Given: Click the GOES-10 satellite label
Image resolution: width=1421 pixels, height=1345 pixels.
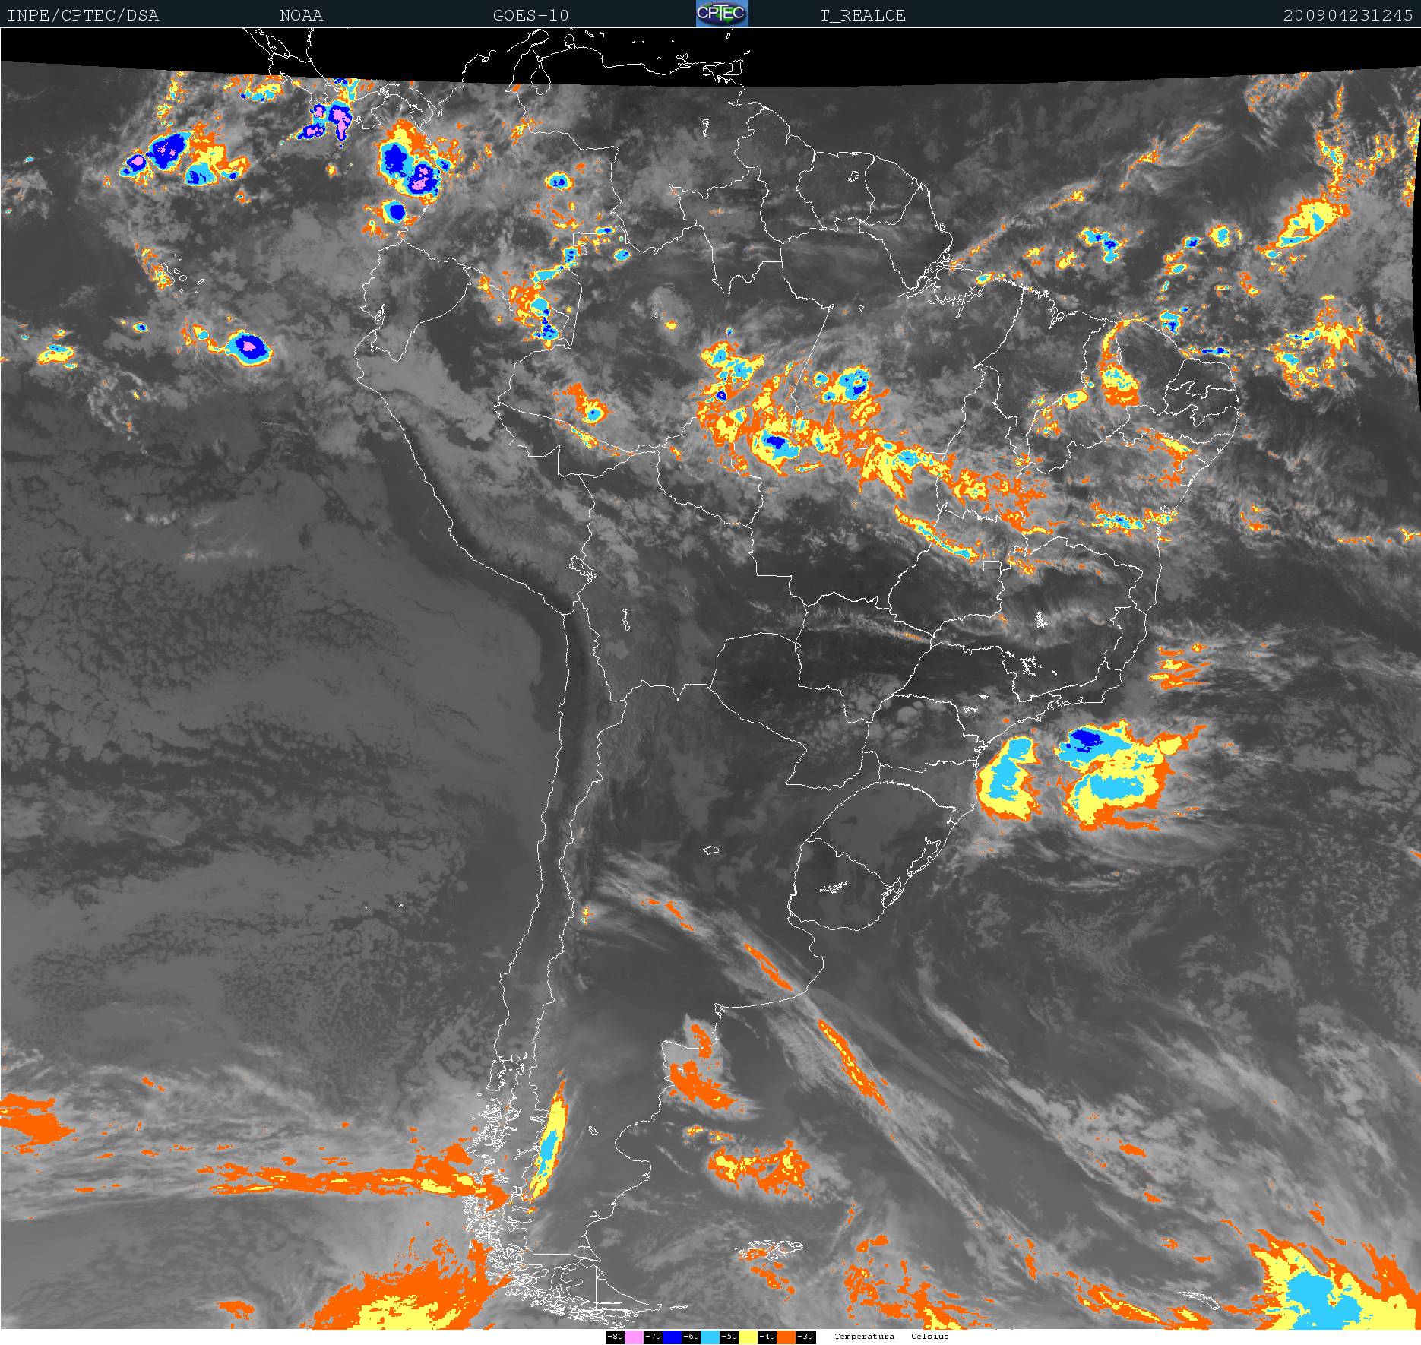Looking at the screenshot, I should 530,16.
